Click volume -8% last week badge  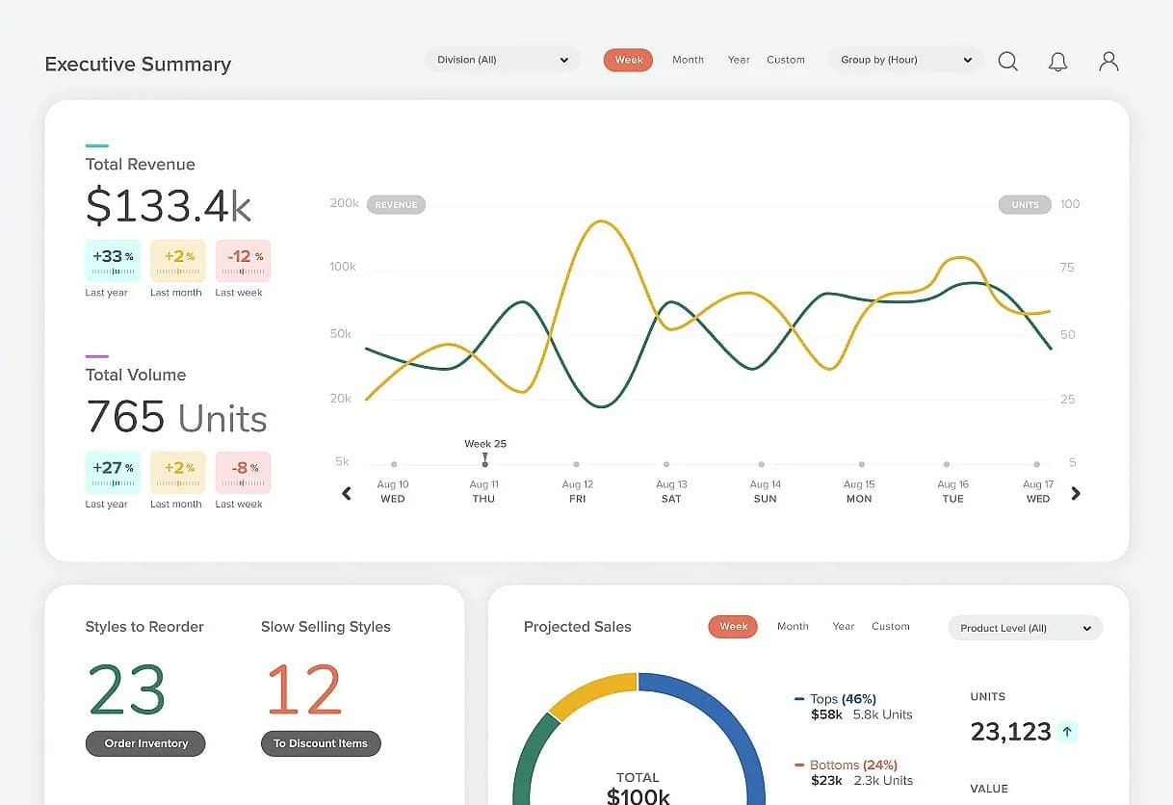point(243,473)
